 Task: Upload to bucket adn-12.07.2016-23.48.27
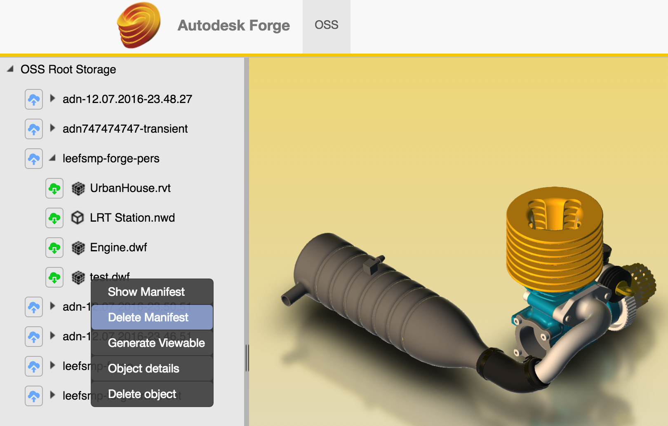click(x=34, y=99)
